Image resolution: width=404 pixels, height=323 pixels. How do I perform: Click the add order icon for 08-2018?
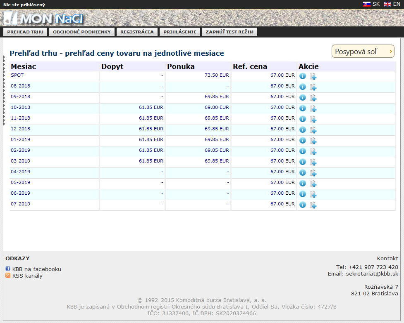313,87
